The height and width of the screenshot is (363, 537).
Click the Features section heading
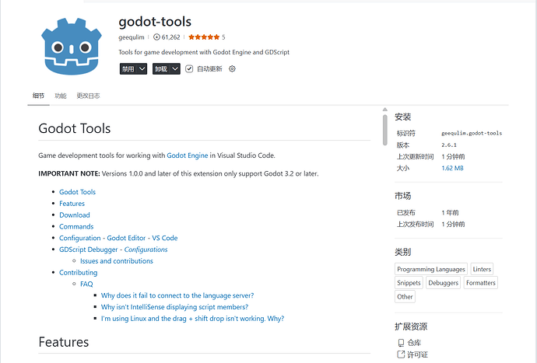point(64,342)
